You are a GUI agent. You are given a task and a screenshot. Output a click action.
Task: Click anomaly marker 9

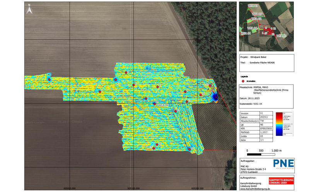pos(185,91)
